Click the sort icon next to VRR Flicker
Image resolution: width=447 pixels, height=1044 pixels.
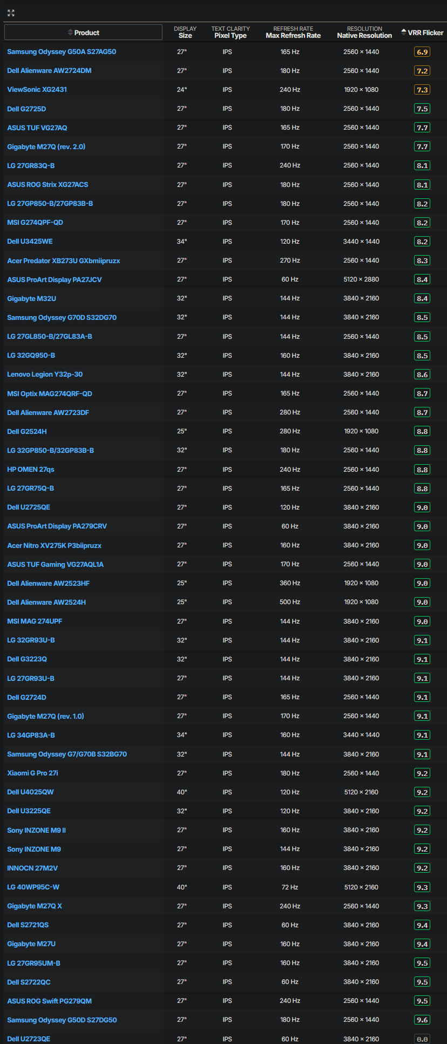click(x=404, y=32)
